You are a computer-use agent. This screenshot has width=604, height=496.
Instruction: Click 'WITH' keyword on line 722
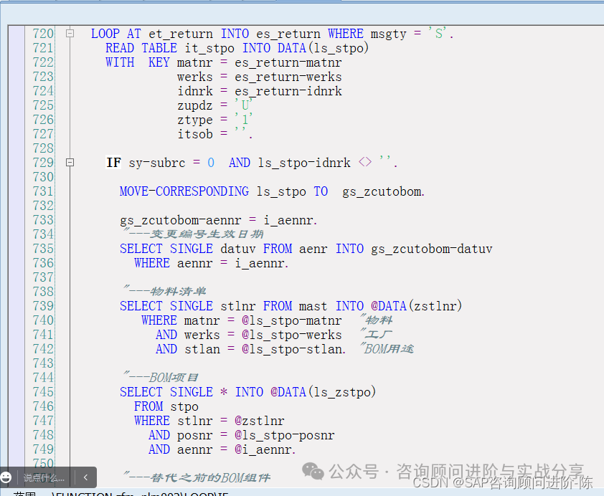[x=120, y=62]
